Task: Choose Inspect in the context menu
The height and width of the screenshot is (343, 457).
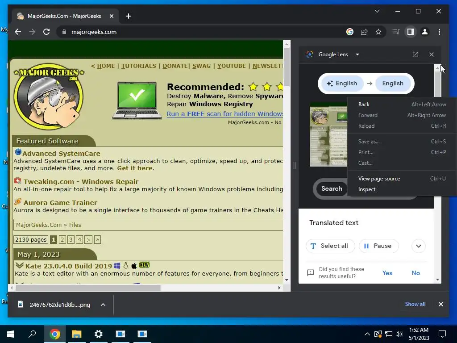Action: coord(402,189)
